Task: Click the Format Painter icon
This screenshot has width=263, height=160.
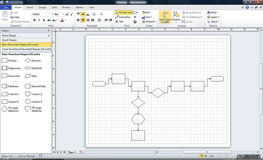Action: [12, 22]
